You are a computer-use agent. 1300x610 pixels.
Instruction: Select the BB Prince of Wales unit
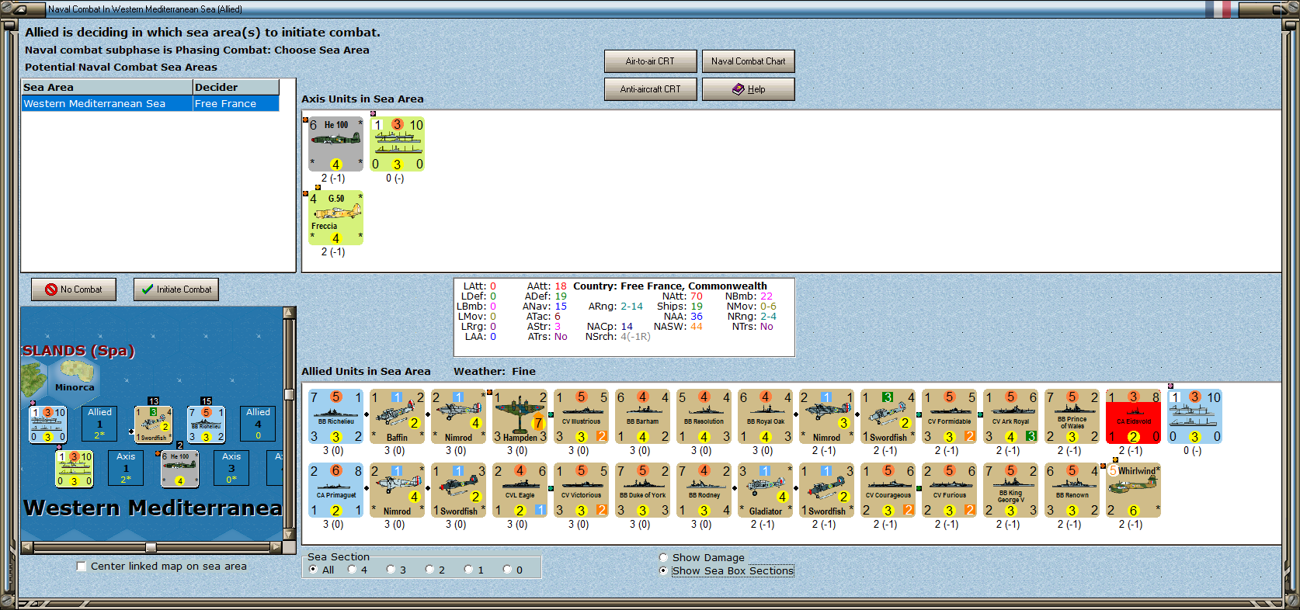click(x=1072, y=417)
